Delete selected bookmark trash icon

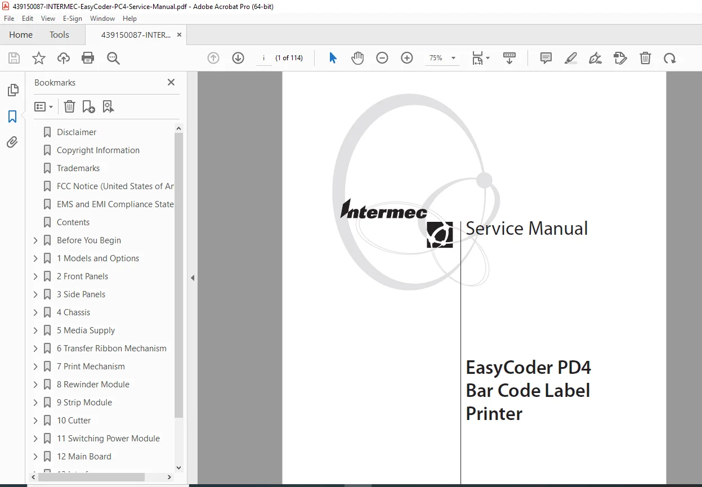click(69, 106)
